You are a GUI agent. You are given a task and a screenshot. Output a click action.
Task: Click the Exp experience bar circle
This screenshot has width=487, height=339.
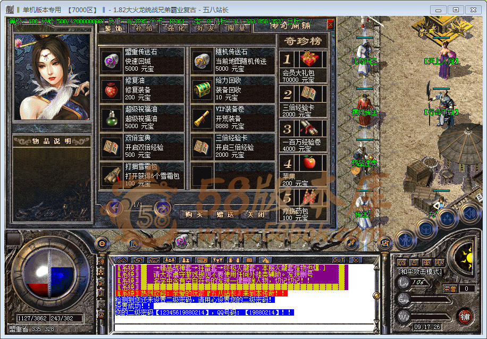pos(404,299)
